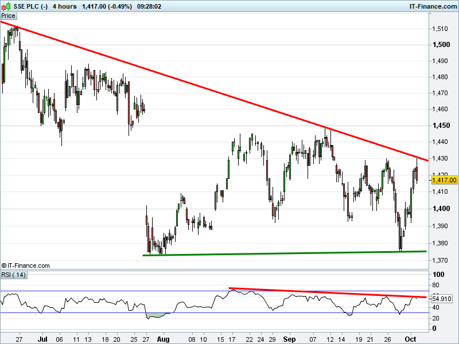Click the 1,417.00 (-0.49%) price quote in header
The height and width of the screenshot is (344, 459).
[x=107, y=6]
